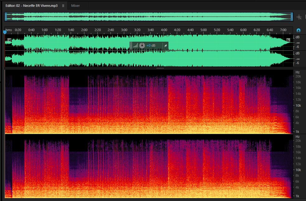Click the +0 dB gain value
The width and height of the screenshot is (306, 201).
pos(151,46)
